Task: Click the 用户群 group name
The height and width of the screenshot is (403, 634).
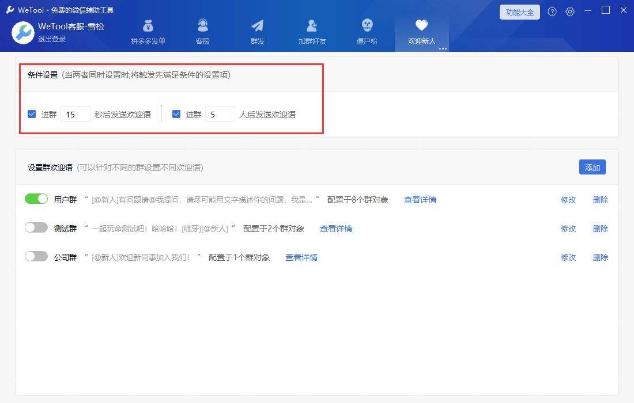Action: pos(66,200)
